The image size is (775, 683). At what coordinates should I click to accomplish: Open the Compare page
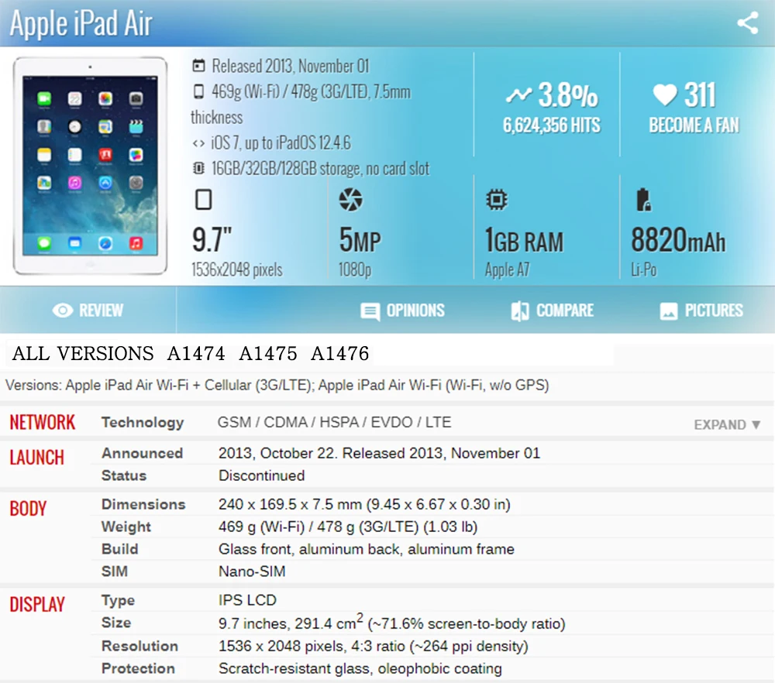(552, 311)
